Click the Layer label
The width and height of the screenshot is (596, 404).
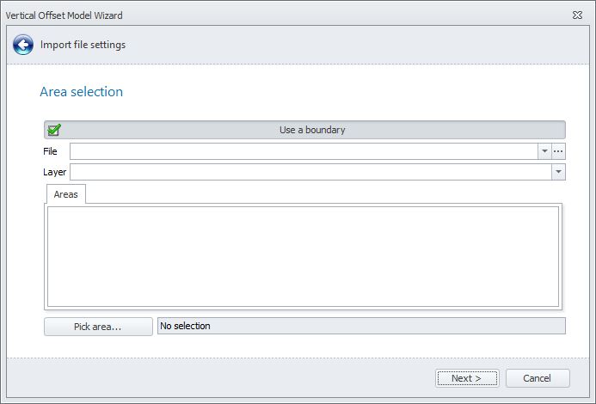[x=54, y=172]
